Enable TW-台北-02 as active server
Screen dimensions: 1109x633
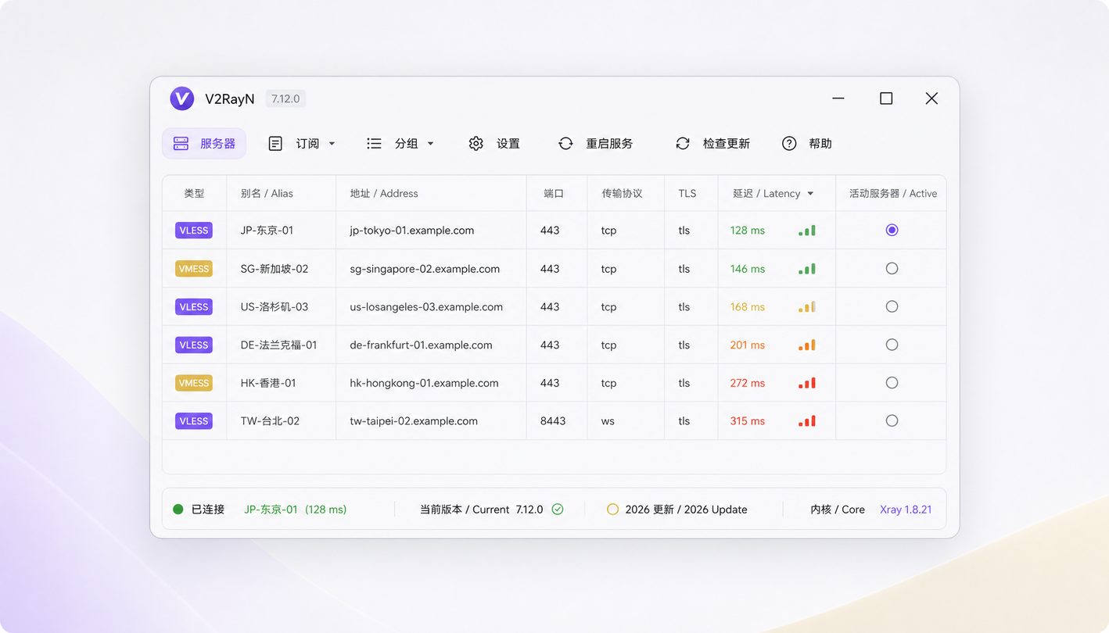pyautogui.click(x=892, y=420)
